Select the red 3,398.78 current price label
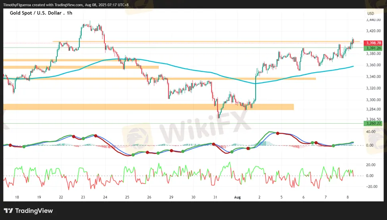 [x=374, y=43]
